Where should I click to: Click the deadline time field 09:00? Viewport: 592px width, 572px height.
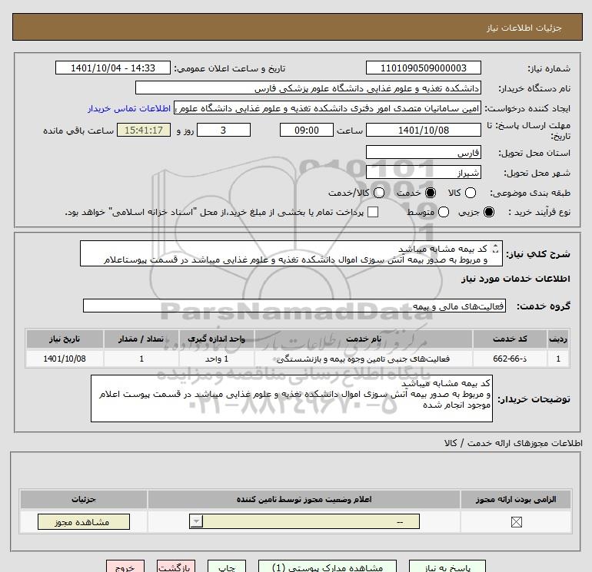pos(307,130)
